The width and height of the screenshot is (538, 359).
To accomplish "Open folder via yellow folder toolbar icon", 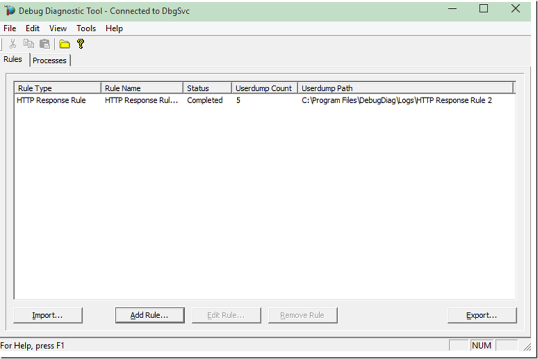I will coord(65,44).
